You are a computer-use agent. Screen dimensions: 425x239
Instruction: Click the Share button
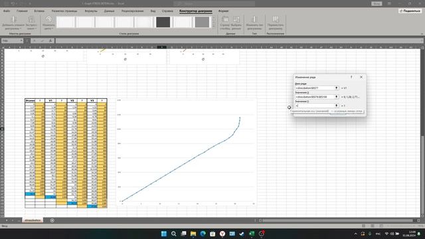410,11
